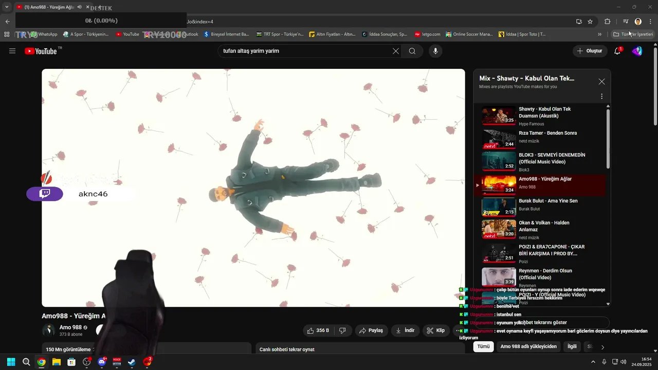Open Chrome extensions puzzle icon
The width and height of the screenshot is (658, 370).
point(607,22)
